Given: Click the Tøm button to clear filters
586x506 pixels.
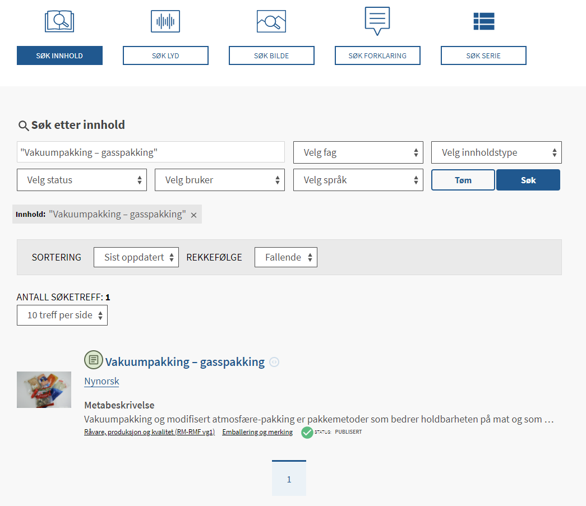Looking at the screenshot, I should (x=463, y=180).
